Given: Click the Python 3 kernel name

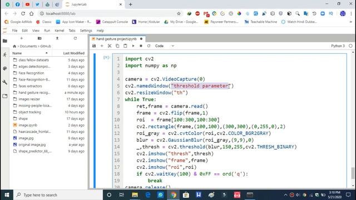Looking at the screenshot, I should [338, 46].
